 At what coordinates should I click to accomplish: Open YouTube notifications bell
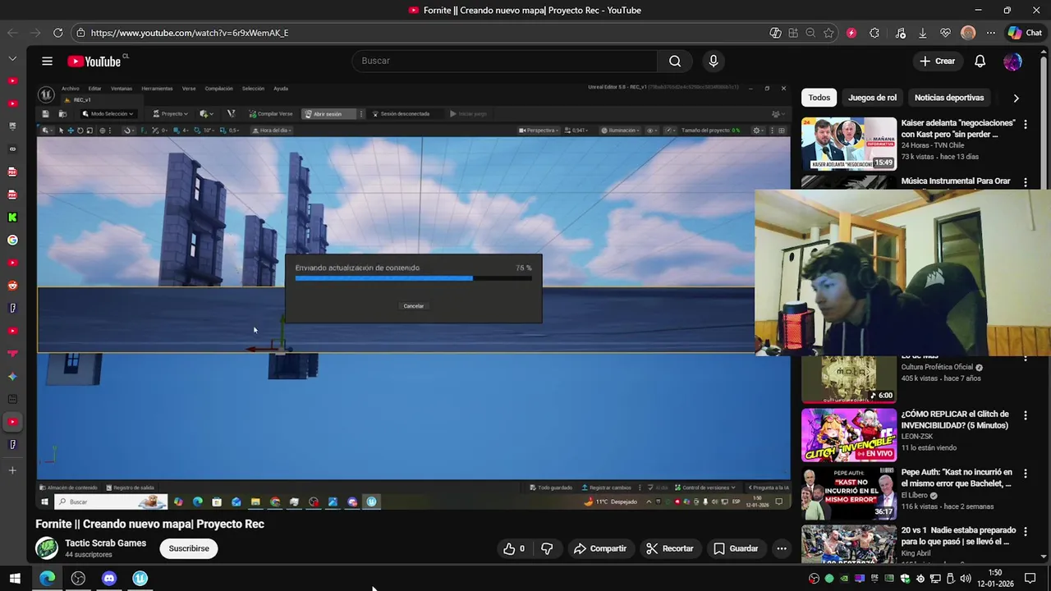(980, 61)
